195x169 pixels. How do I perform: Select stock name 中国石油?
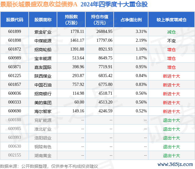[x=43, y=85]
